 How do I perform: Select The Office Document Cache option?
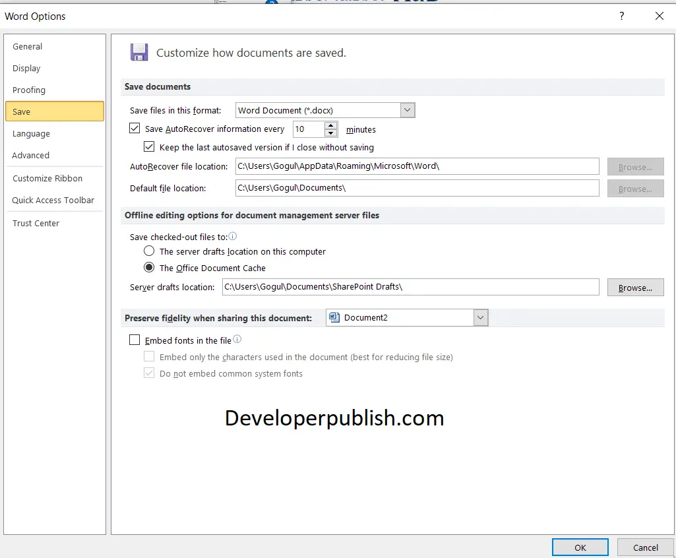[x=149, y=267]
